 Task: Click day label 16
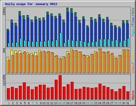pyautogui.click(x=68, y=103)
